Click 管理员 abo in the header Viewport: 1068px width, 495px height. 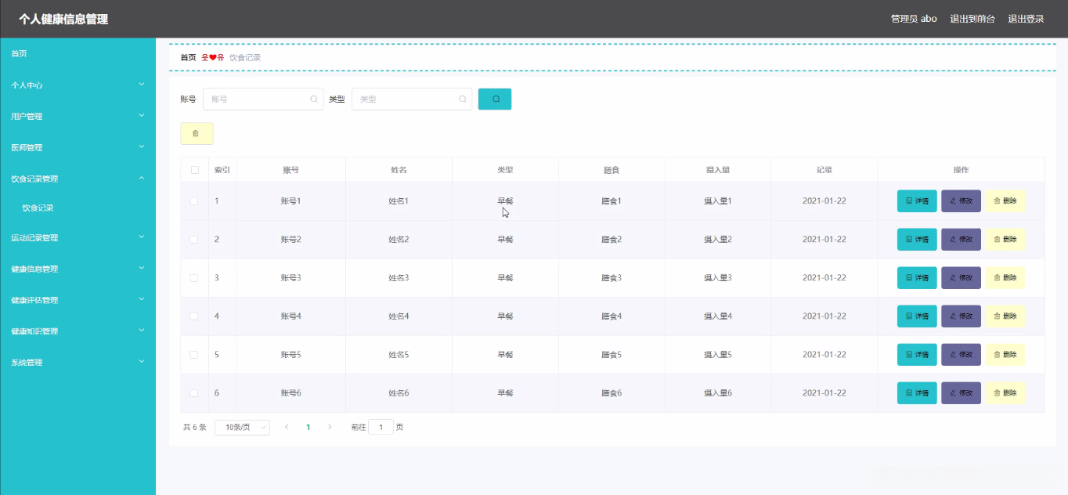click(x=914, y=19)
